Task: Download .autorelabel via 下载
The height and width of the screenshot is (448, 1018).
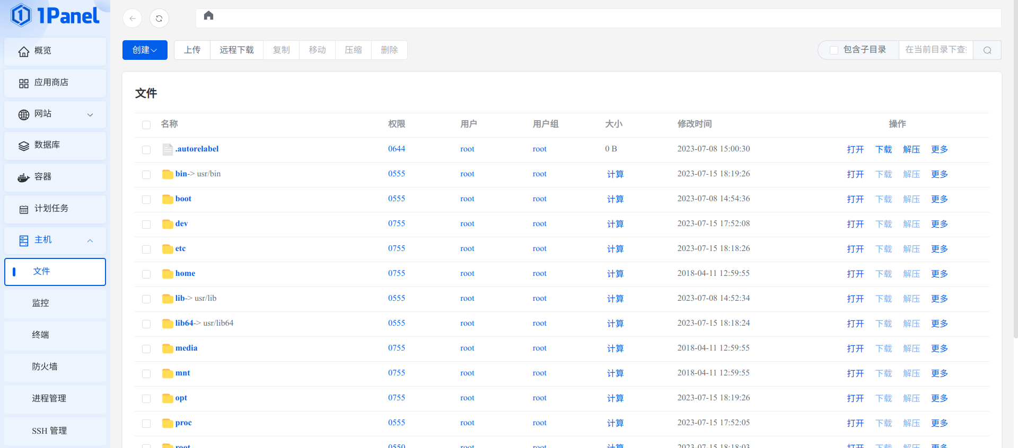Action: click(x=883, y=149)
